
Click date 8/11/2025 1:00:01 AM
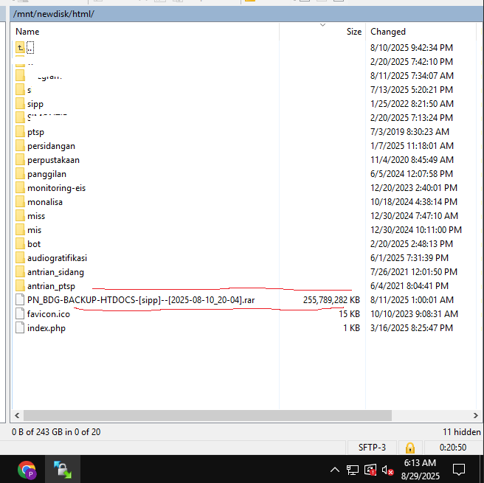pos(412,300)
